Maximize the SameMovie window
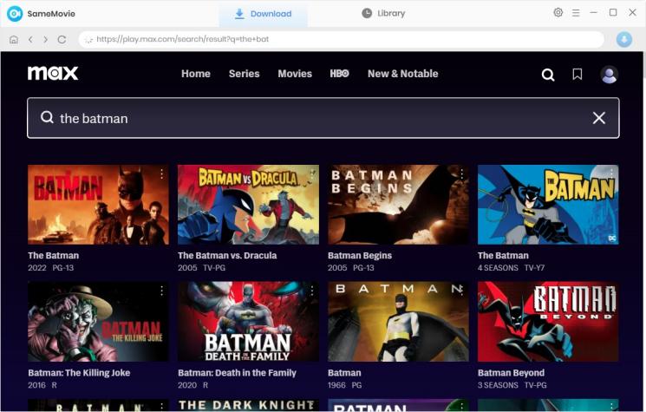 click(613, 13)
